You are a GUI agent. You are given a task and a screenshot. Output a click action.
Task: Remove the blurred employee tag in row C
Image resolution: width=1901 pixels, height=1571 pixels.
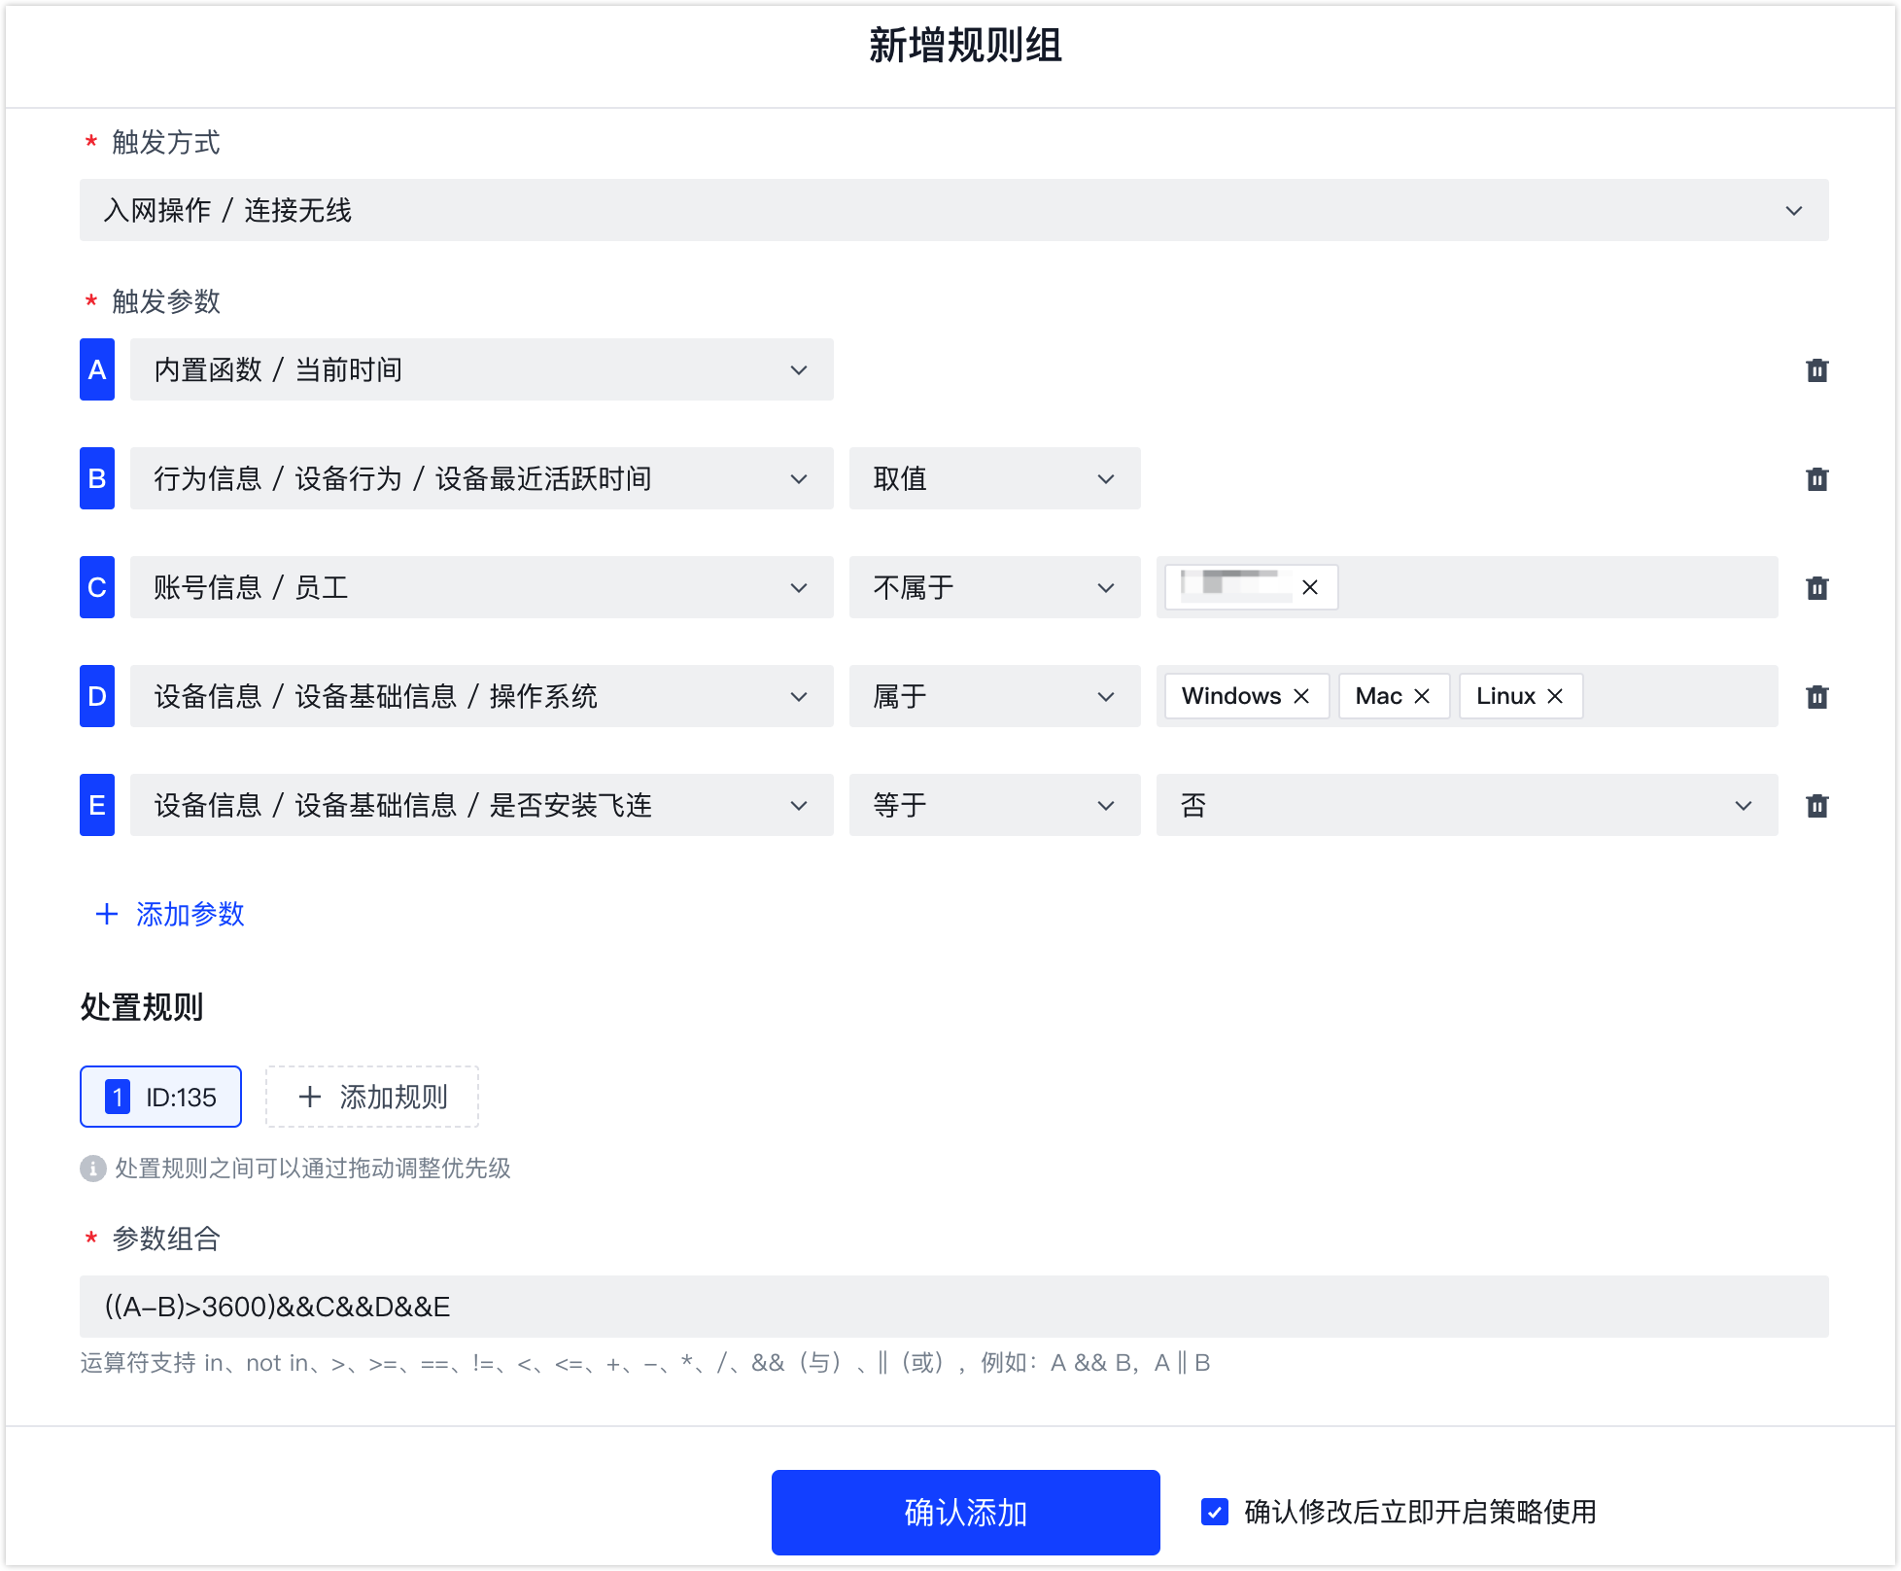(1310, 587)
